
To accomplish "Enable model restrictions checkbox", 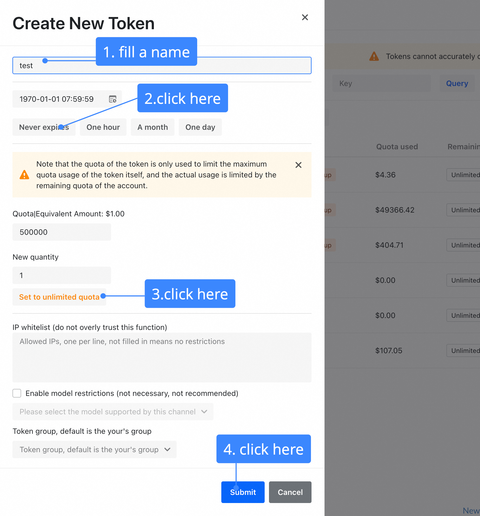I will click(x=17, y=393).
